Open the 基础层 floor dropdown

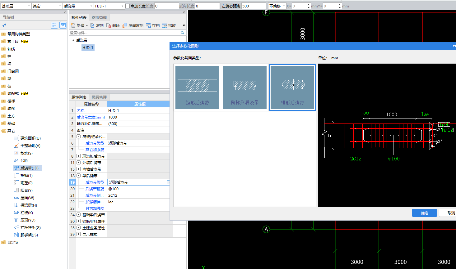click(x=16, y=6)
